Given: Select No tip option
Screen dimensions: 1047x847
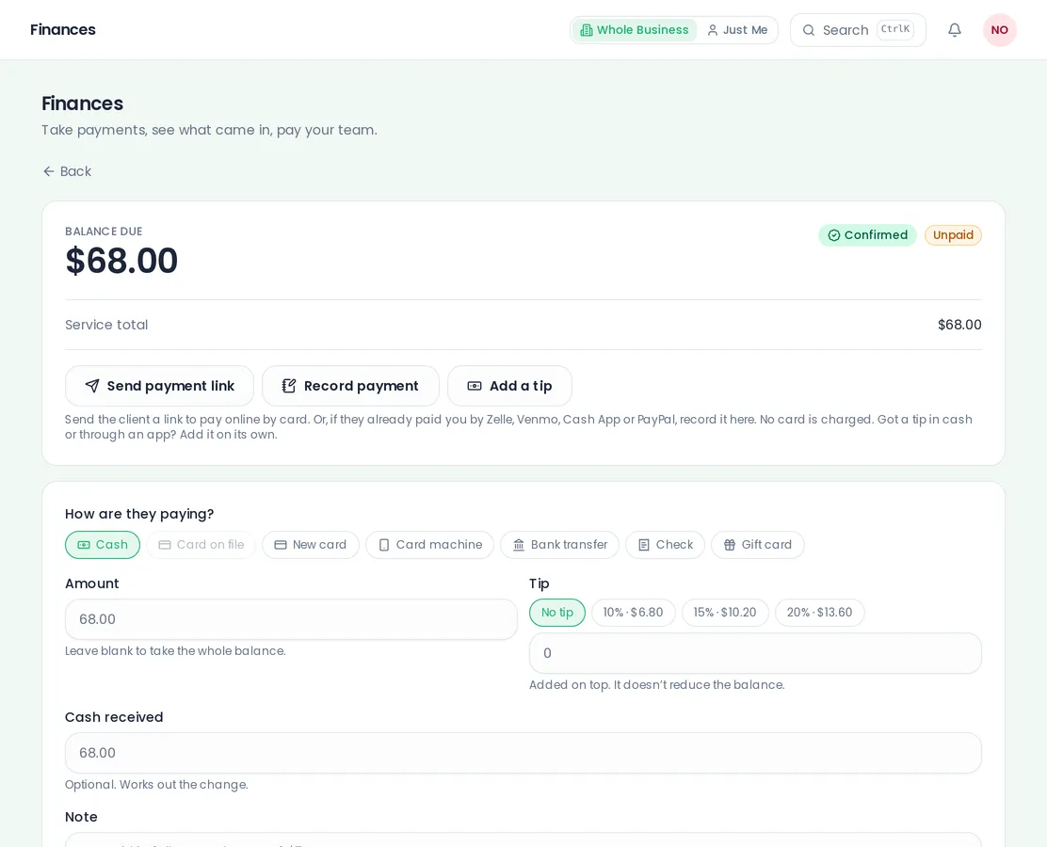Looking at the screenshot, I should tap(556, 613).
